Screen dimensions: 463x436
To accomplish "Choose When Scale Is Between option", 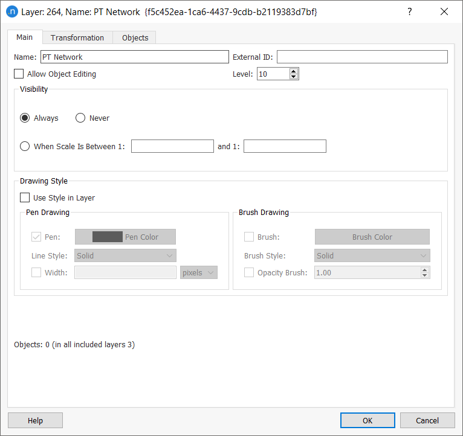I will click(x=25, y=146).
